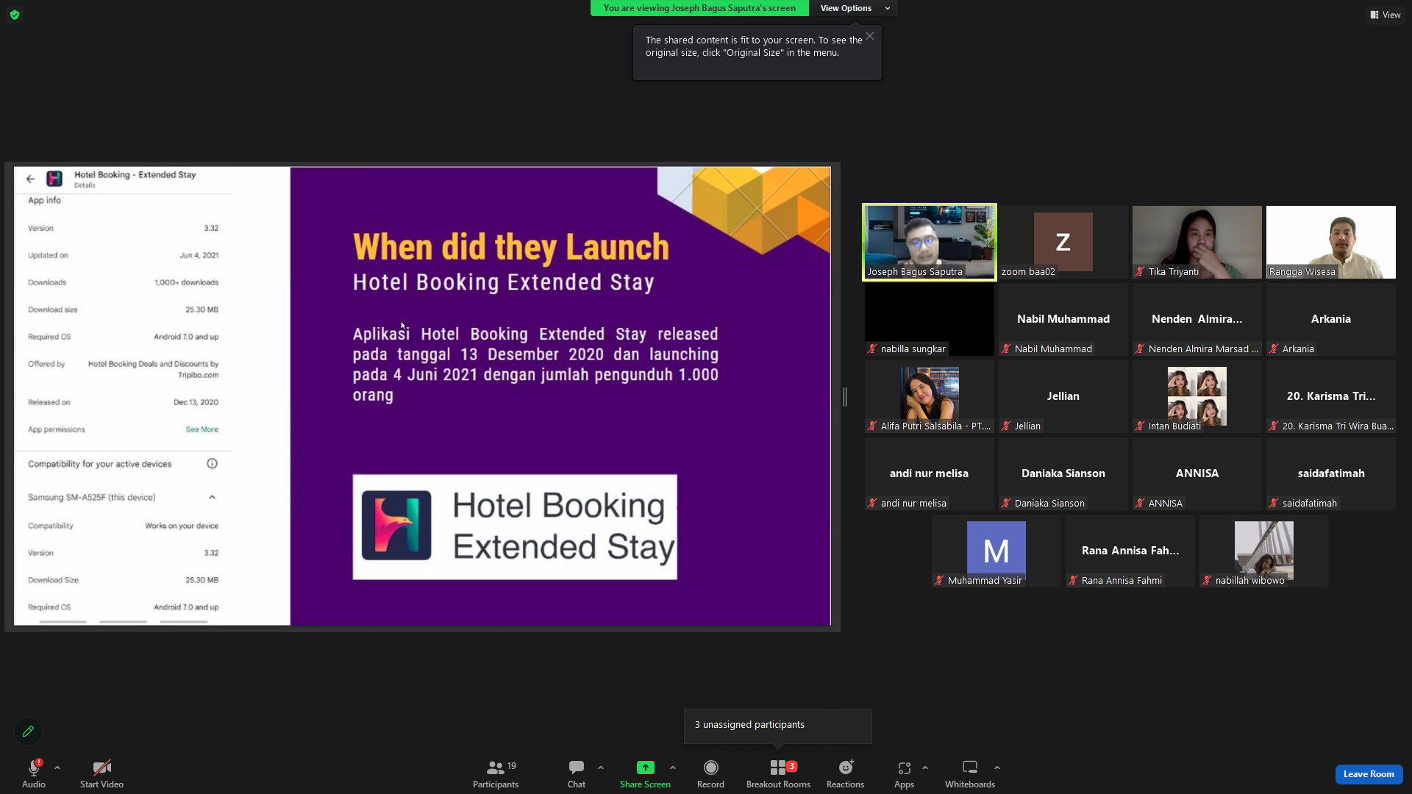Image resolution: width=1412 pixels, height=794 pixels.
Task: Click the green annotate pencil button
Action: pyautogui.click(x=28, y=732)
